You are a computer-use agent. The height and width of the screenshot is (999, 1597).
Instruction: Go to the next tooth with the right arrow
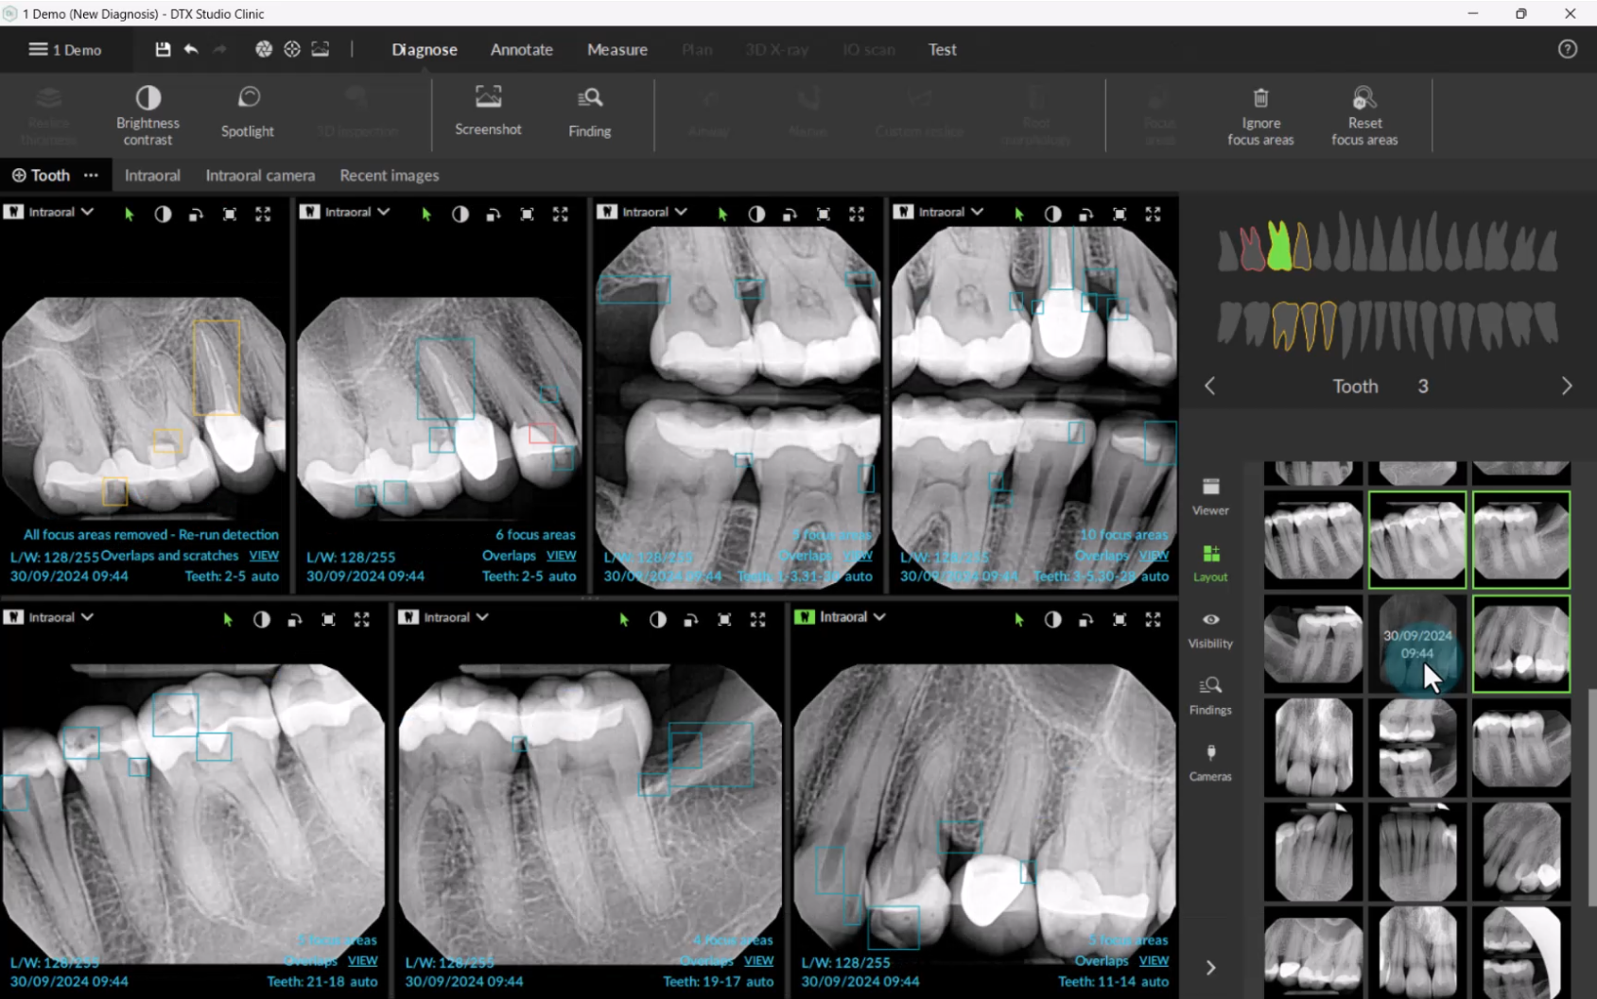tap(1567, 386)
